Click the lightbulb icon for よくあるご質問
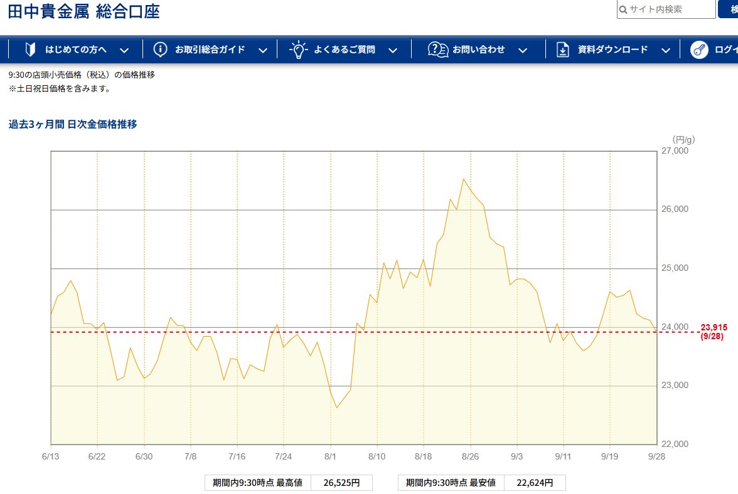This screenshot has width=738, height=494. coord(299,50)
